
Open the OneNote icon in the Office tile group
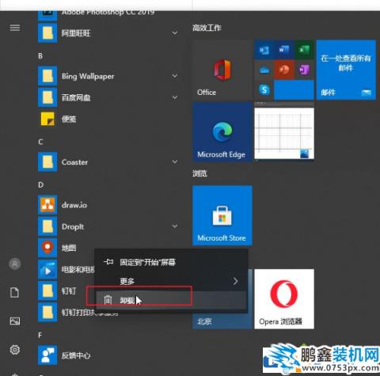(304, 70)
